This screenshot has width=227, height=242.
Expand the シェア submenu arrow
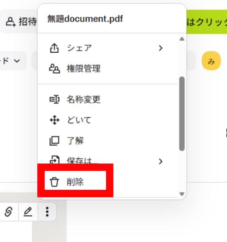tap(161, 48)
